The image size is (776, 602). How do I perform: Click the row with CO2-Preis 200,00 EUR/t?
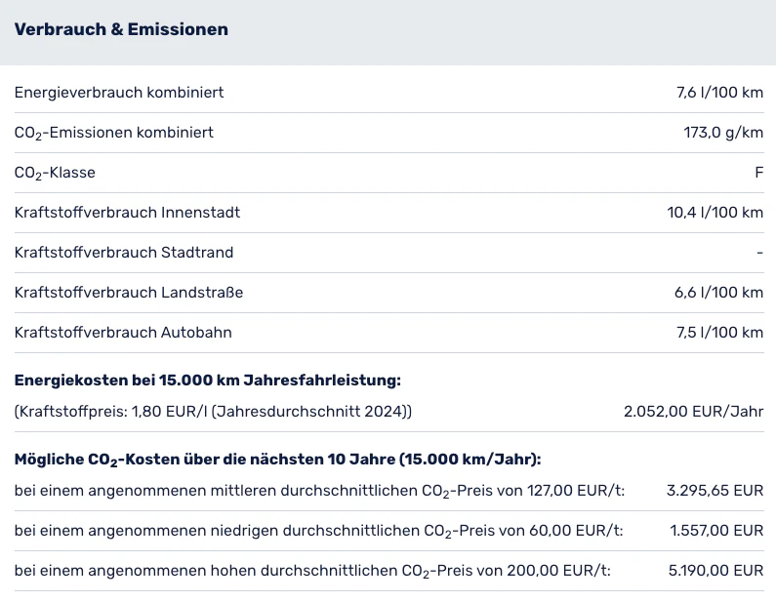389,571
